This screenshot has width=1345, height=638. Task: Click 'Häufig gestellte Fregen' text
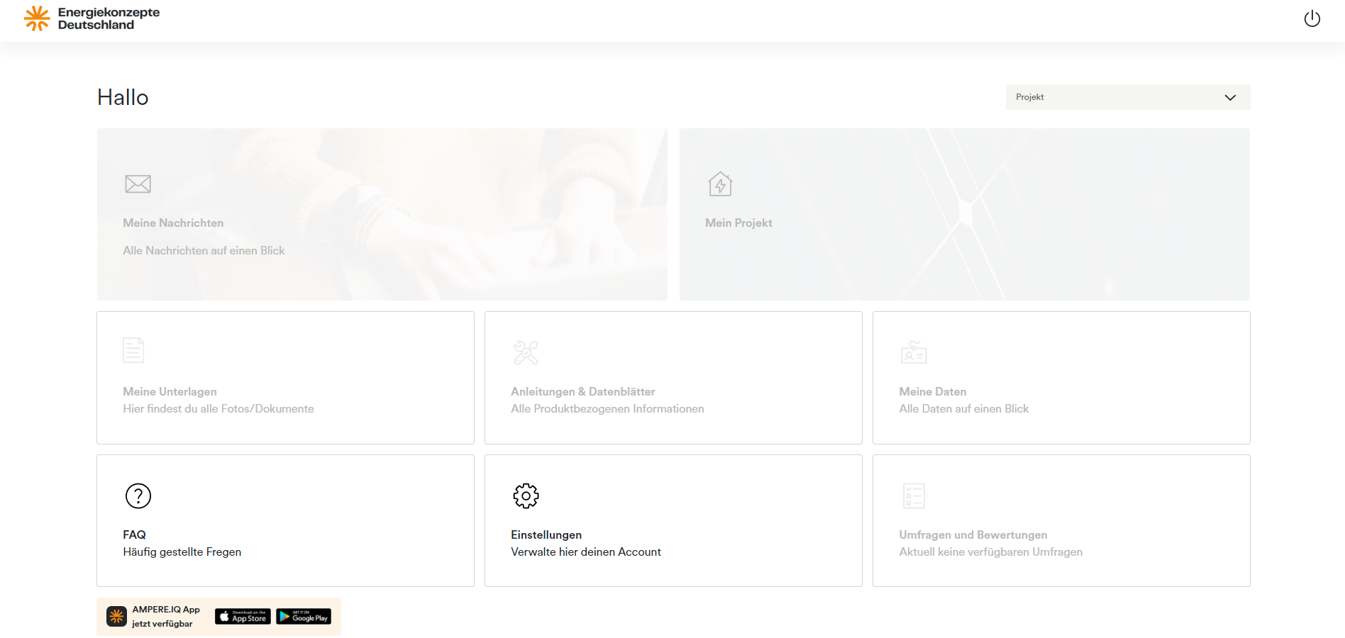pos(182,552)
